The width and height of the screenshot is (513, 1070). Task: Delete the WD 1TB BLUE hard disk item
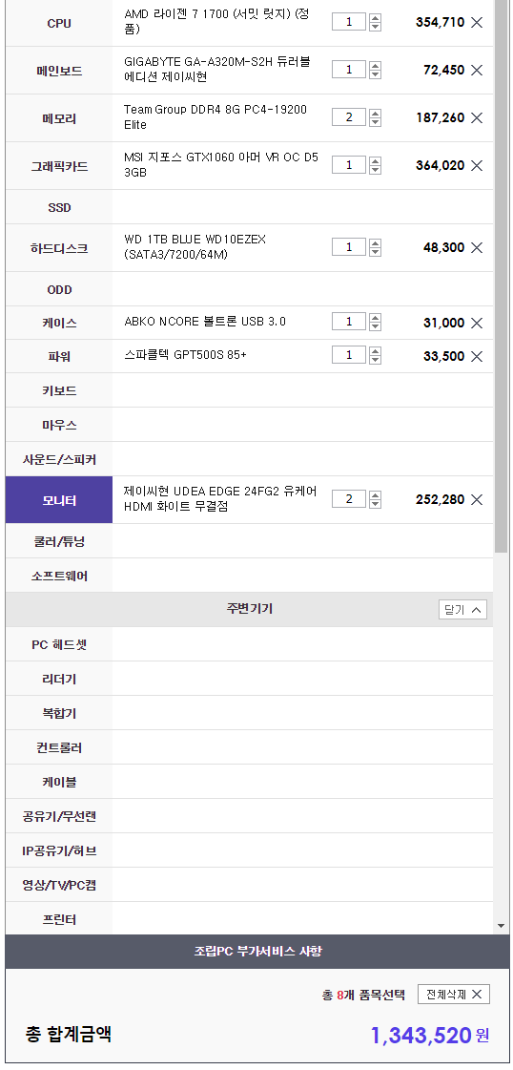[x=477, y=248]
